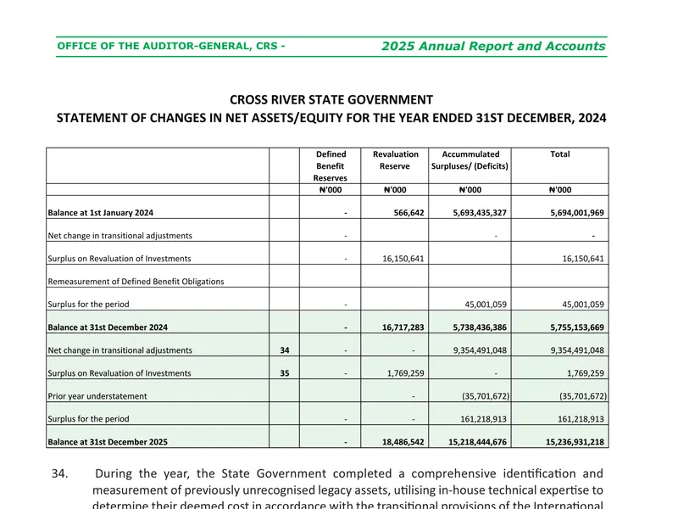
Task: Click the ₦'000 unit label under Defined Benefit Reserves
Action: [331, 189]
